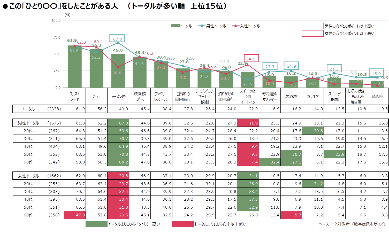389x235 pixels.
Task: Click the (358) sample size cell
Action: pyautogui.click(x=54, y=215)
